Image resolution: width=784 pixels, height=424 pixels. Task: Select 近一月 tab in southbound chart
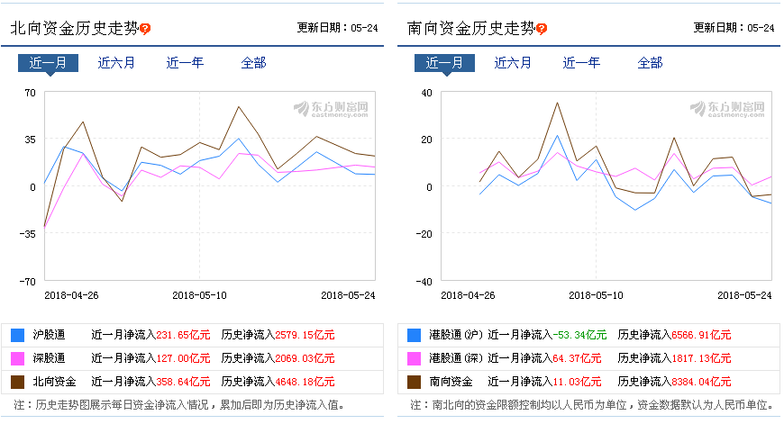(444, 63)
